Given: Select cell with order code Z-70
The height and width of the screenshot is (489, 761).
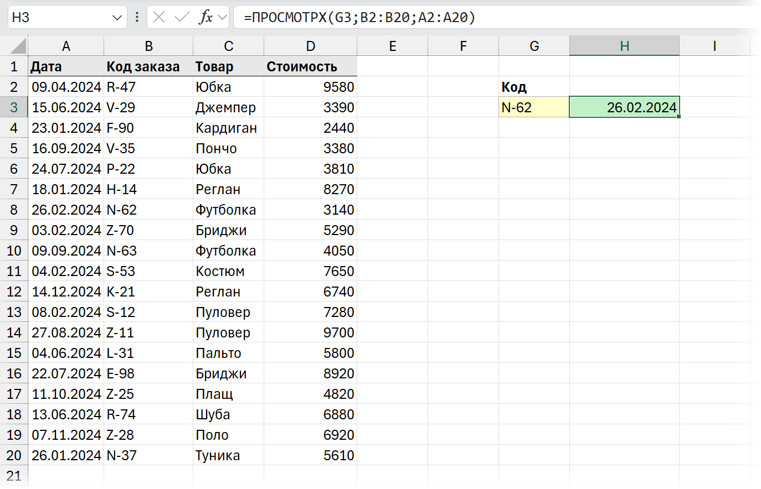Looking at the screenshot, I should (x=148, y=230).
